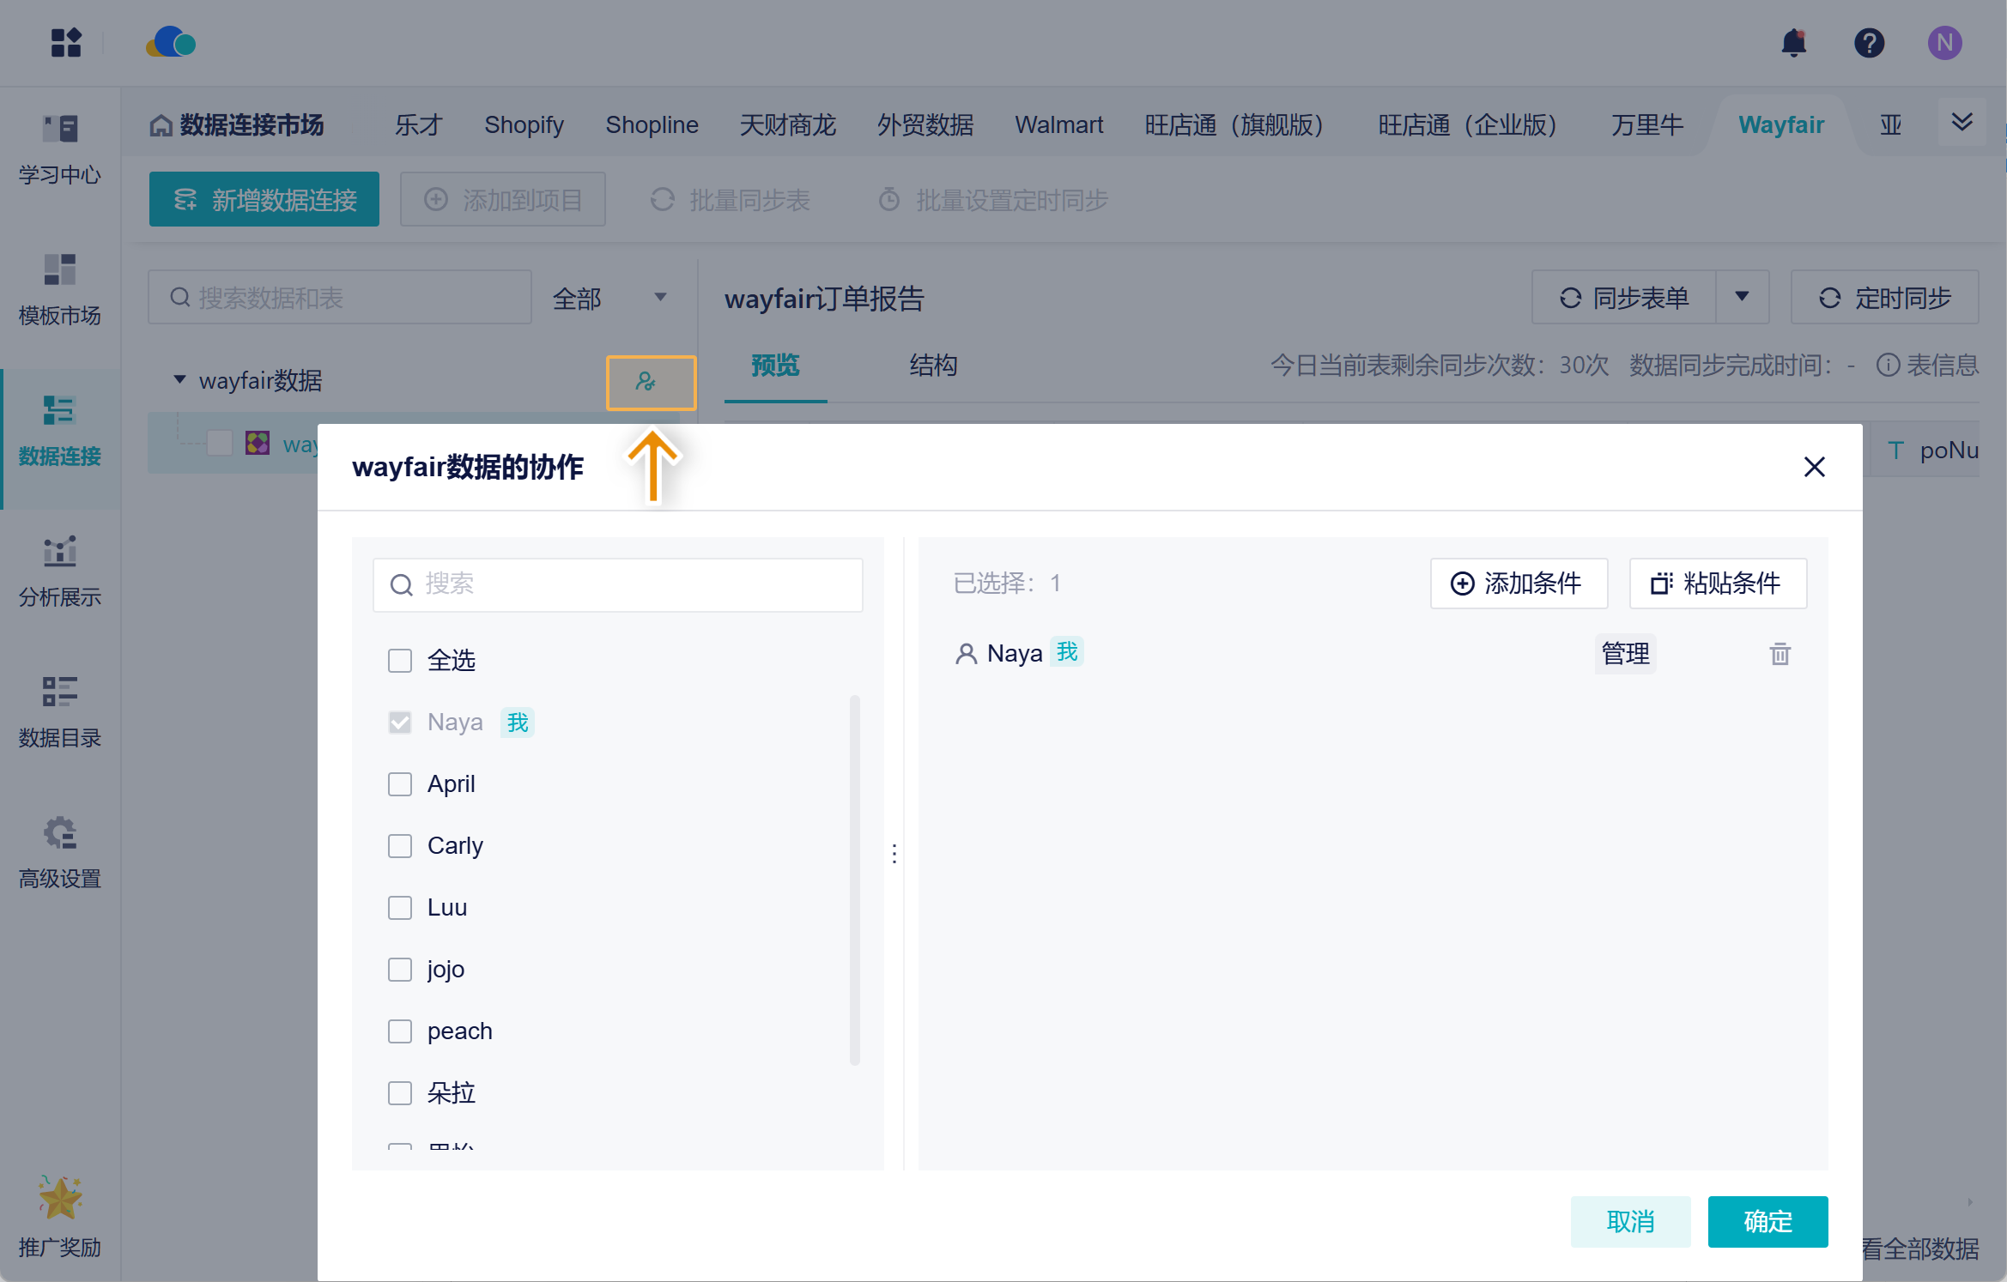Switch to the 结构 tab
Image resolution: width=2007 pixels, height=1282 pixels.
[933, 366]
